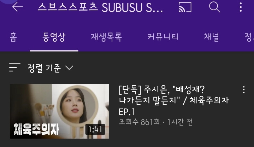Tap the Cast to device icon
The height and width of the screenshot is (147, 254).
point(185,7)
